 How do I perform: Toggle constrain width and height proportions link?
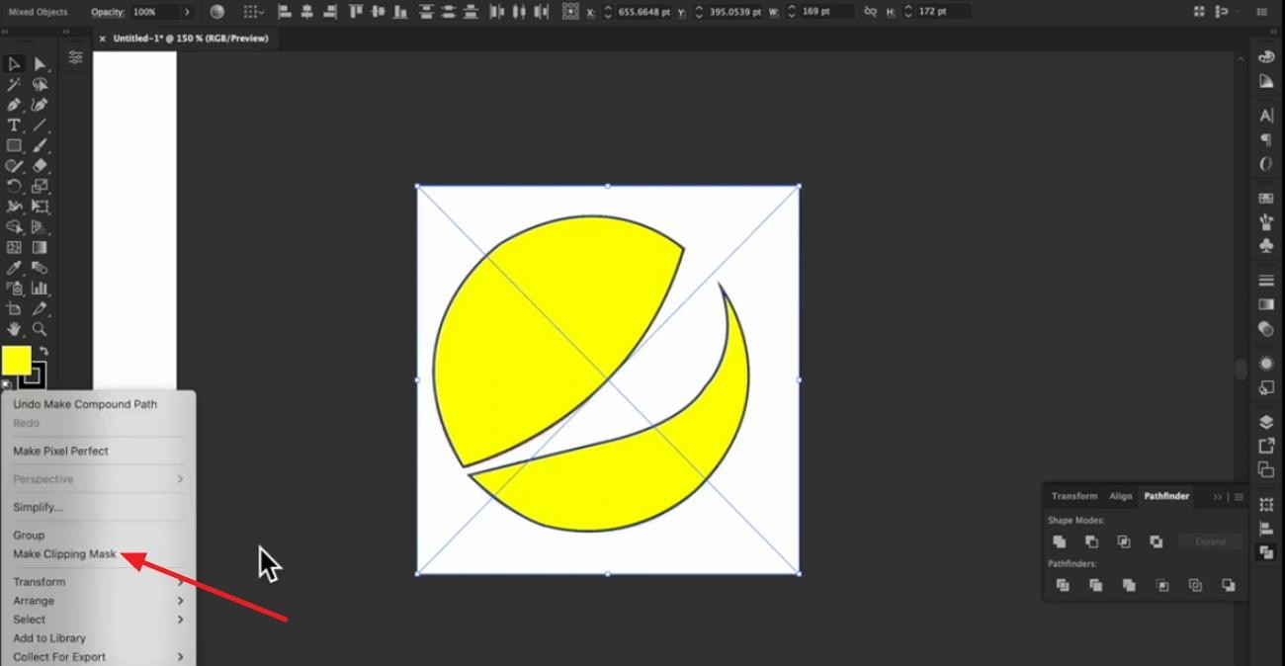[870, 12]
